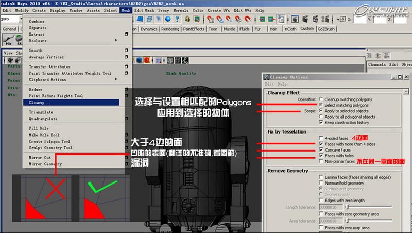Open the menu set dropdown arrow
Viewport: 412px width, 233px height.
click(x=21, y=19)
